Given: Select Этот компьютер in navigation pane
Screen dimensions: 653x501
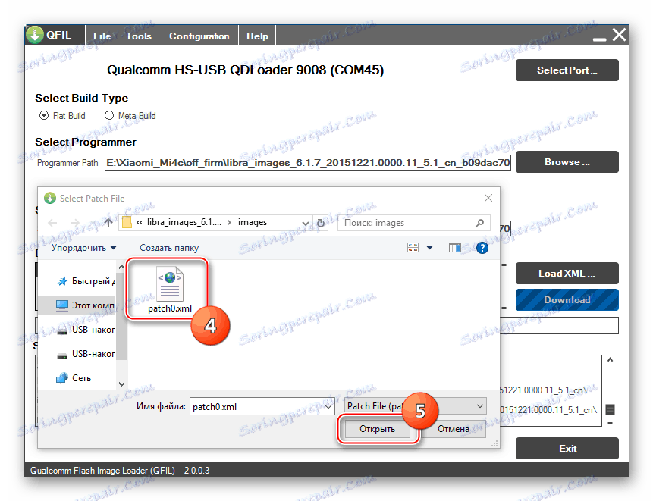Looking at the screenshot, I should pyautogui.click(x=85, y=305).
